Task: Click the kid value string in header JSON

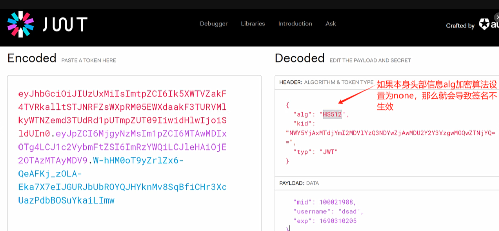Action: 390,133
